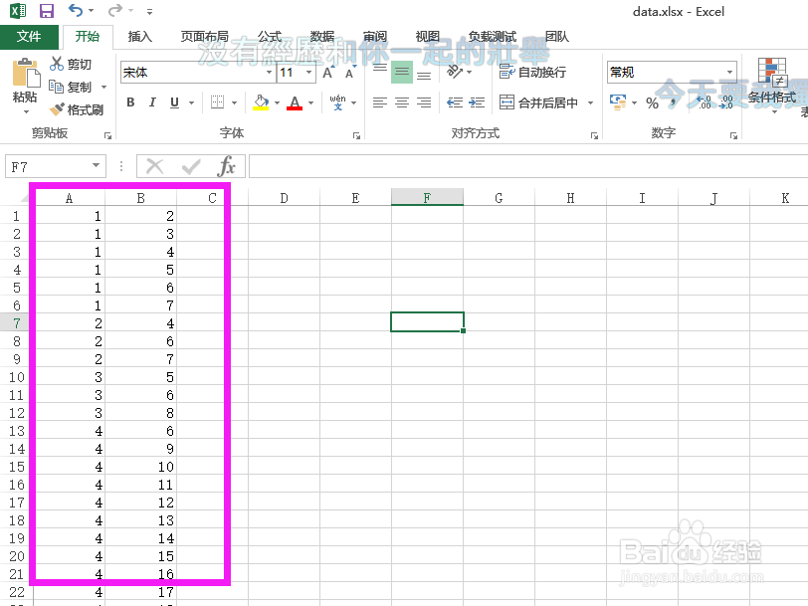
Task: Apply yellow fill color bucket icon
Action: 262,102
